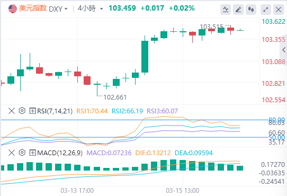Screen dimensions: 287x196
Task: Click the 103.459 current price
Action: pyautogui.click(x=122, y=8)
